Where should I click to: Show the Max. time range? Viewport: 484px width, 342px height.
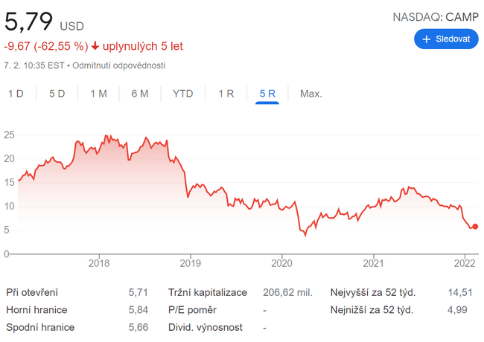point(311,94)
